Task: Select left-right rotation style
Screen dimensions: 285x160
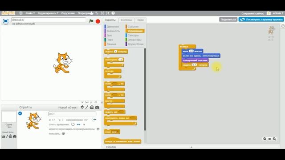Action: point(78,124)
